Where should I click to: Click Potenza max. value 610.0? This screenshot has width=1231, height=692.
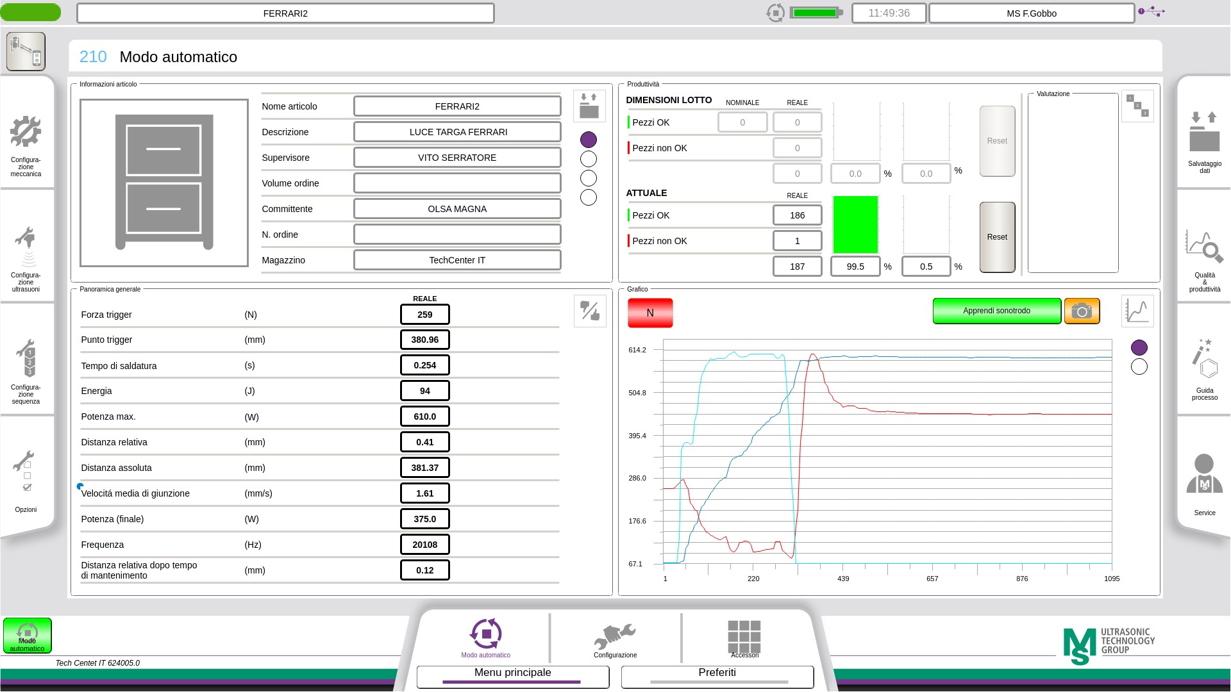pyautogui.click(x=425, y=416)
